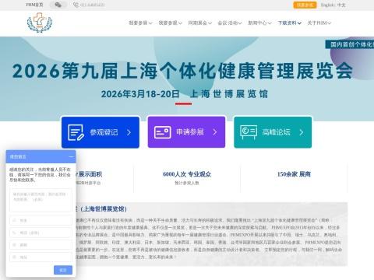Submit the chat widget message form

63,270
